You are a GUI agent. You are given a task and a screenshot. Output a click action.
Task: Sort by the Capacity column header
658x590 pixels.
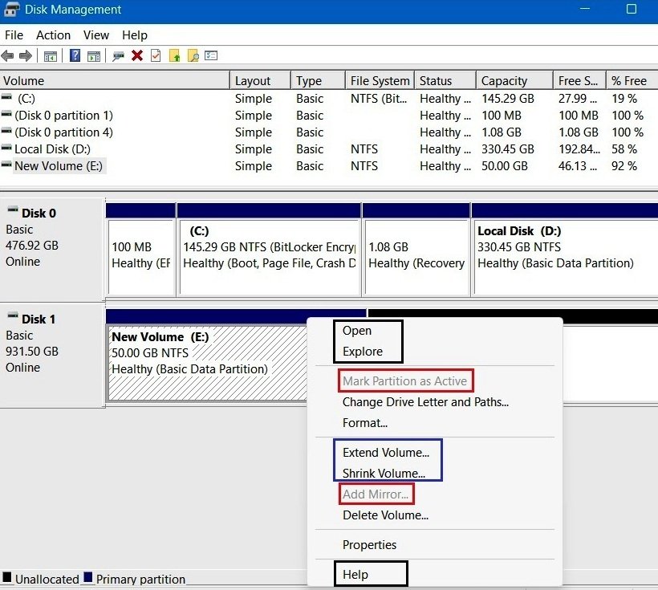pos(515,80)
